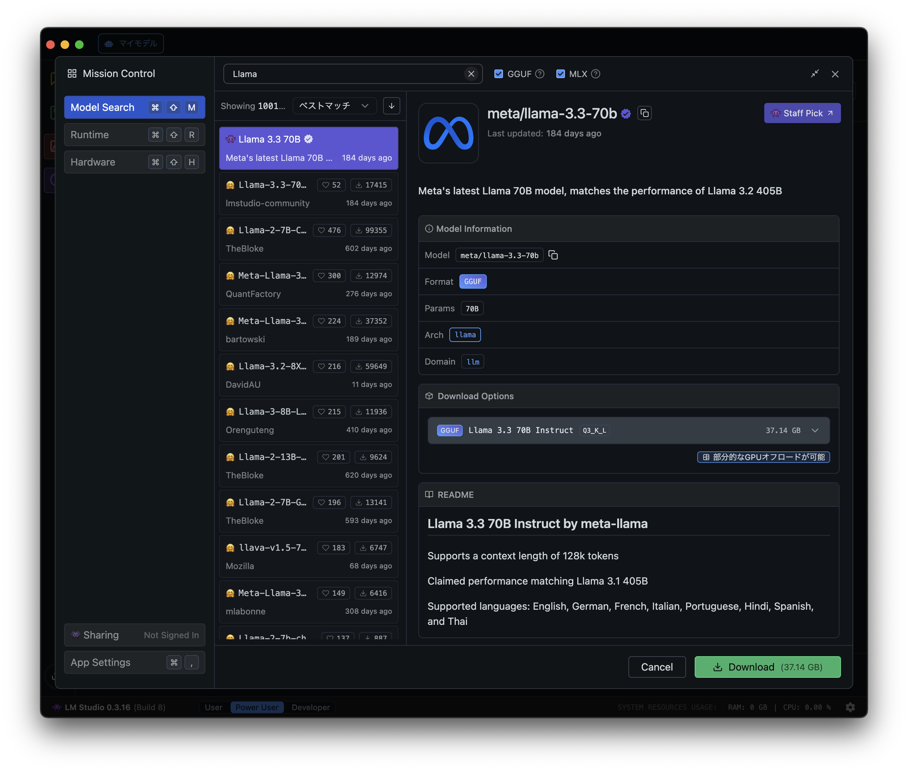
Task: Expand Llama 3.3 70B Instruct Q3_K_L download option
Action: point(815,430)
